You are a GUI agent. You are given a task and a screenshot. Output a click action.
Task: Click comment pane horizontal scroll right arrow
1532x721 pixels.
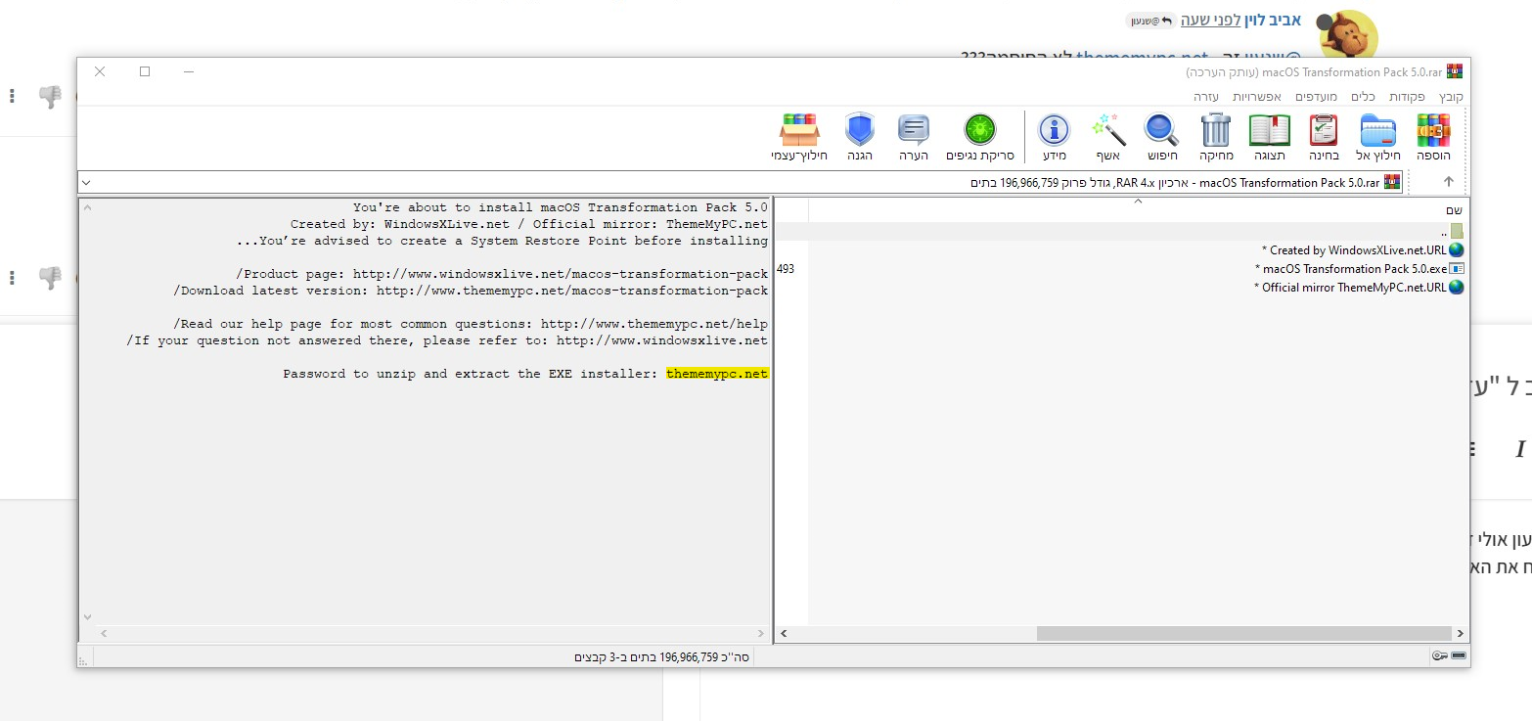pos(762,634)
